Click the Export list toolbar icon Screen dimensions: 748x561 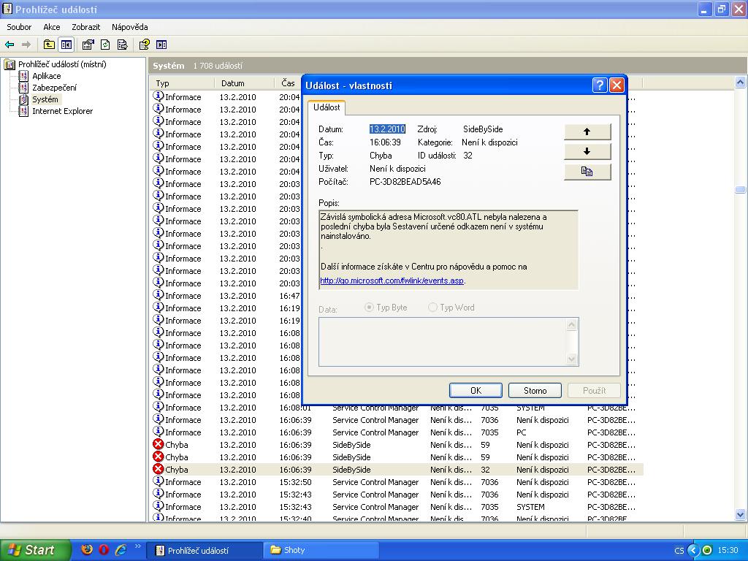[122, 45]
